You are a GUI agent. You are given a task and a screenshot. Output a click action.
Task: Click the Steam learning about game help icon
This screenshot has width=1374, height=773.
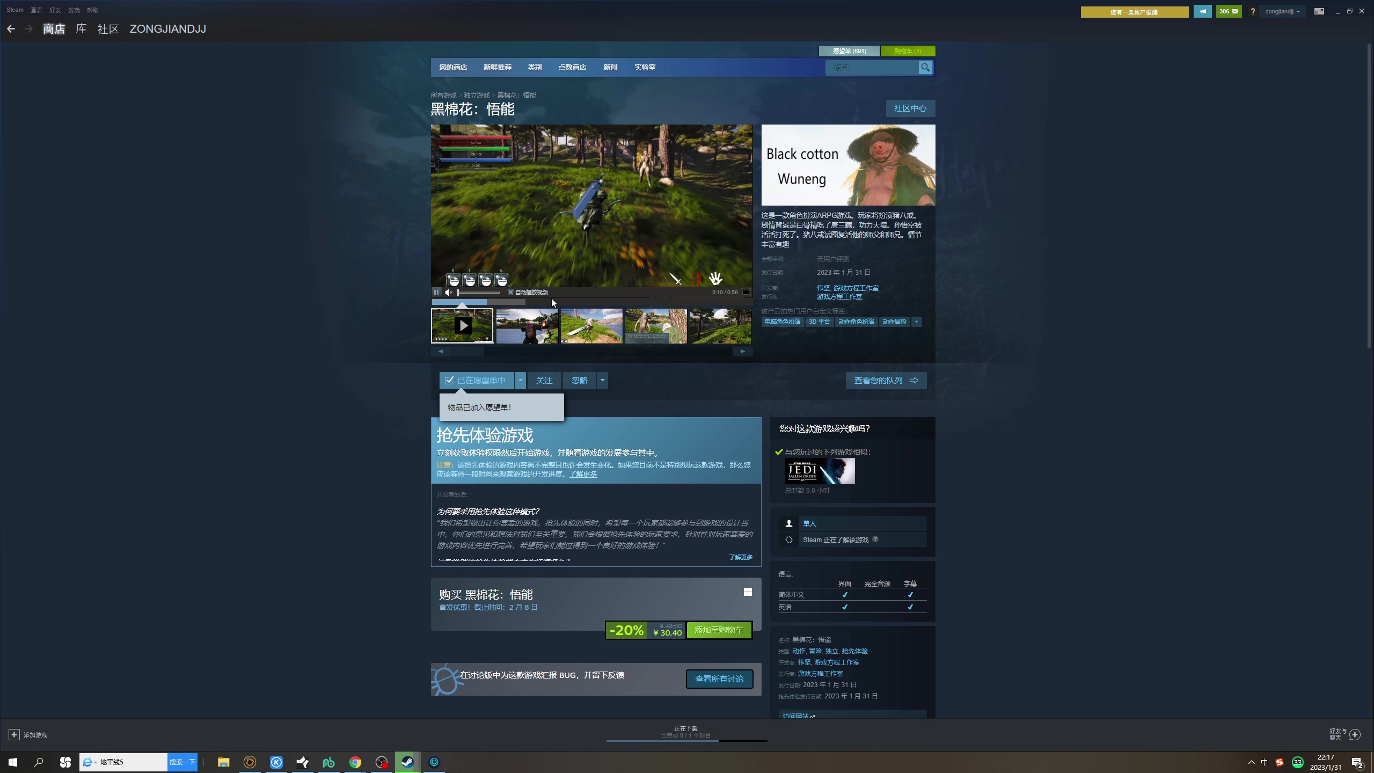click(x=875, y=539)
